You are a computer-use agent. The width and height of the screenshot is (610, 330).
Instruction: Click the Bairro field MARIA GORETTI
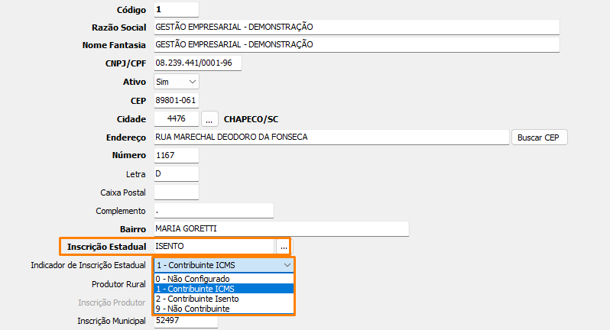pos(281,229)
